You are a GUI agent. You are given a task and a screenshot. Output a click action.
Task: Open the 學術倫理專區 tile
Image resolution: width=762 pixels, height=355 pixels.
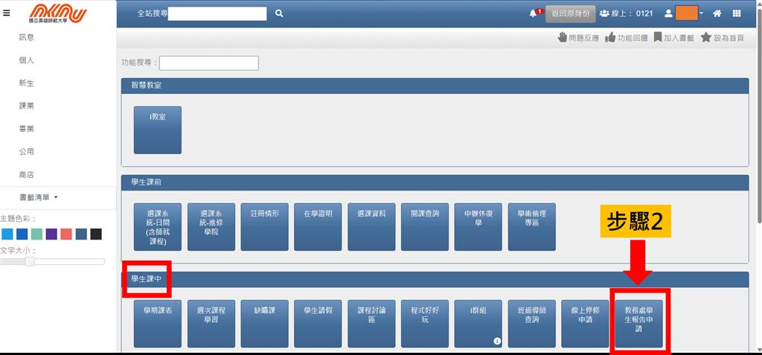[x=531, y=227]
